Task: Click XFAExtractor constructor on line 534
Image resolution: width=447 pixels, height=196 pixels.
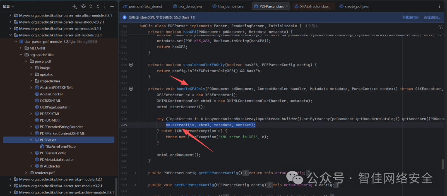Action: (x=221, y=95)
